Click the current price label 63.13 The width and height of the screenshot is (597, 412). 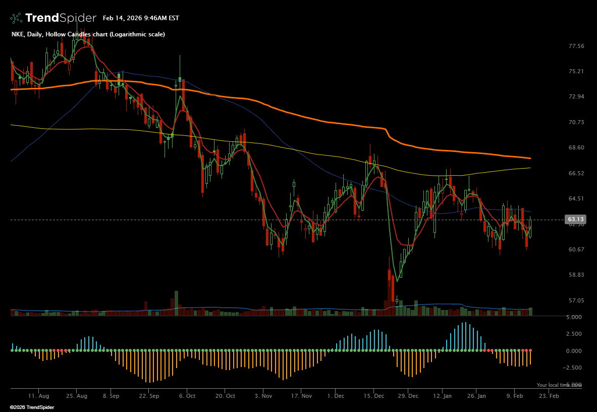576,219
